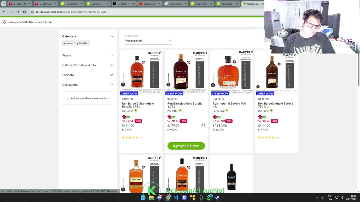Click Villa Maria del Triunfo delivery location
Viewport: 360px width, 202px height.
37,22
